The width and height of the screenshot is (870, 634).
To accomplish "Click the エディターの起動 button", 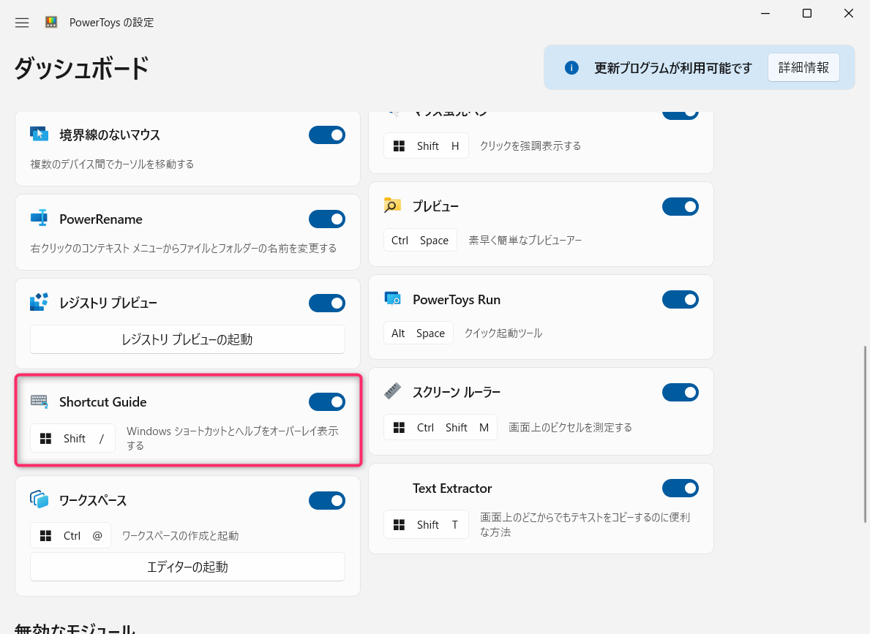I will tap(187, 567).
